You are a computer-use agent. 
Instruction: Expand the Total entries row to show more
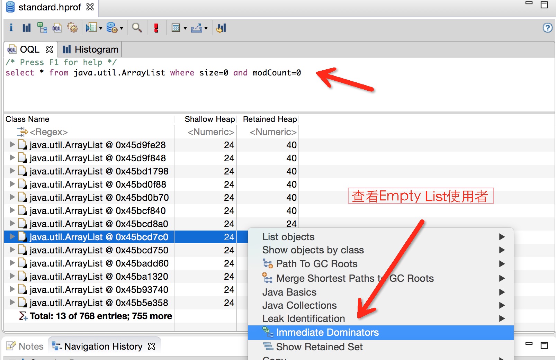(95, 316)
